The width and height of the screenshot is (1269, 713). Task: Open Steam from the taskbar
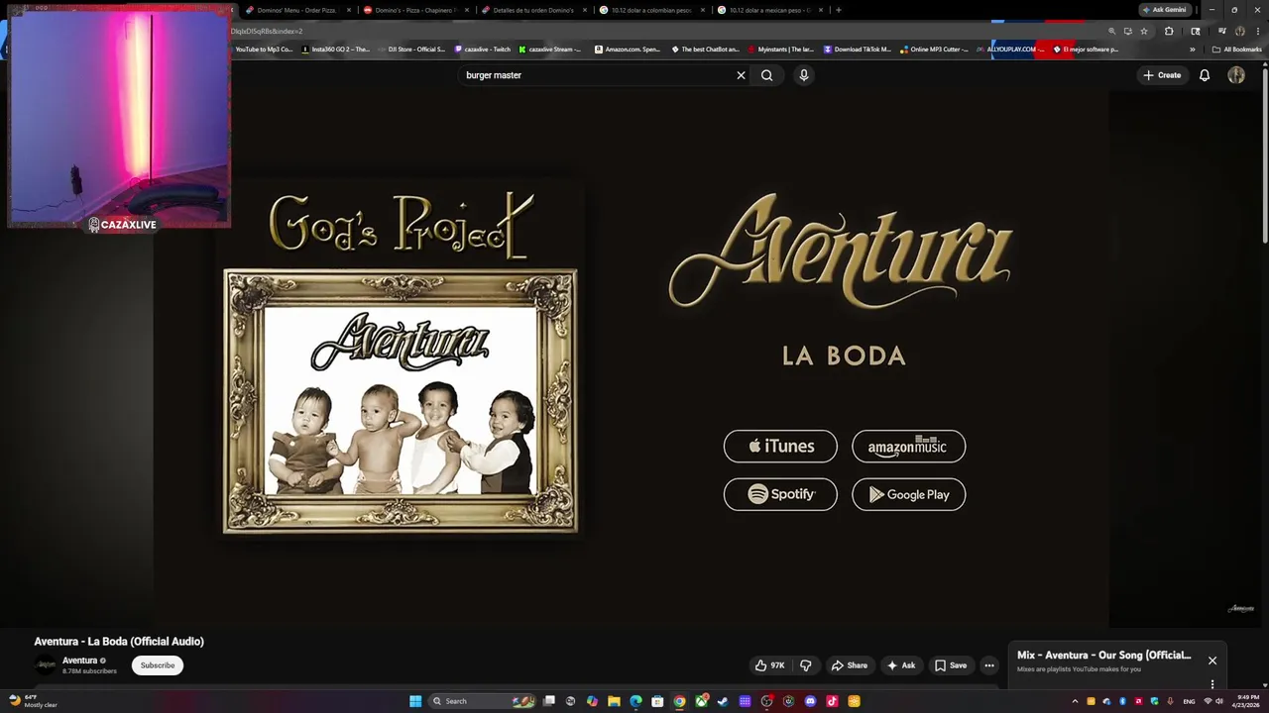(x=723, y=701)
